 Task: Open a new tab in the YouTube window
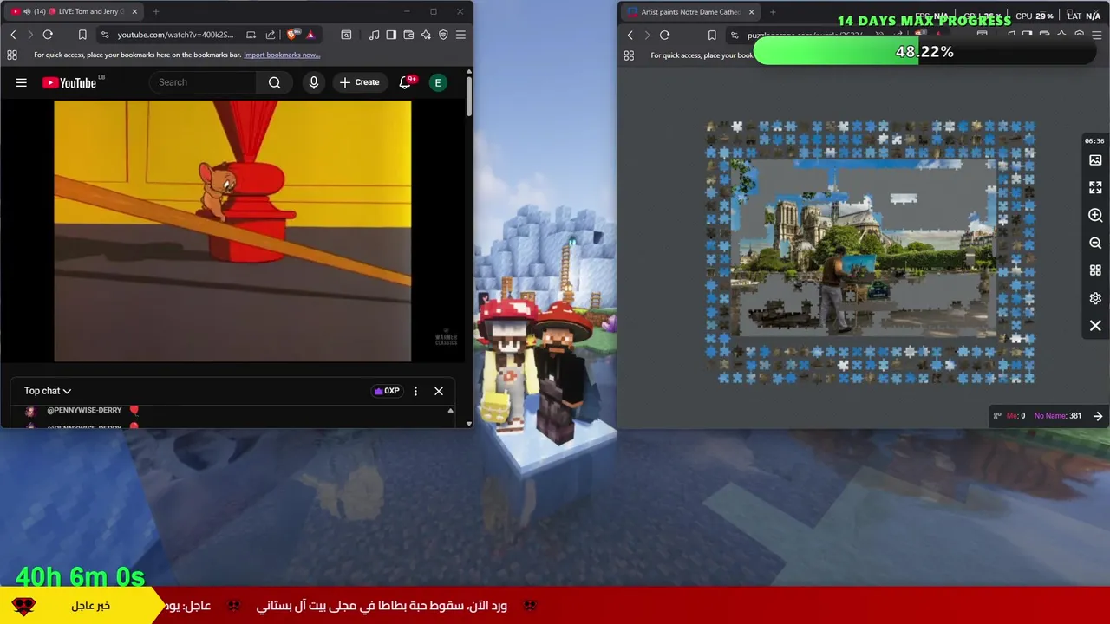point(156,11)
